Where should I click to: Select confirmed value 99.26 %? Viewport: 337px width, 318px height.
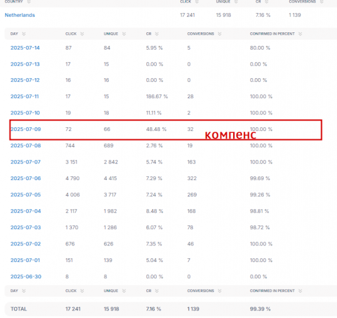[260, 195]
